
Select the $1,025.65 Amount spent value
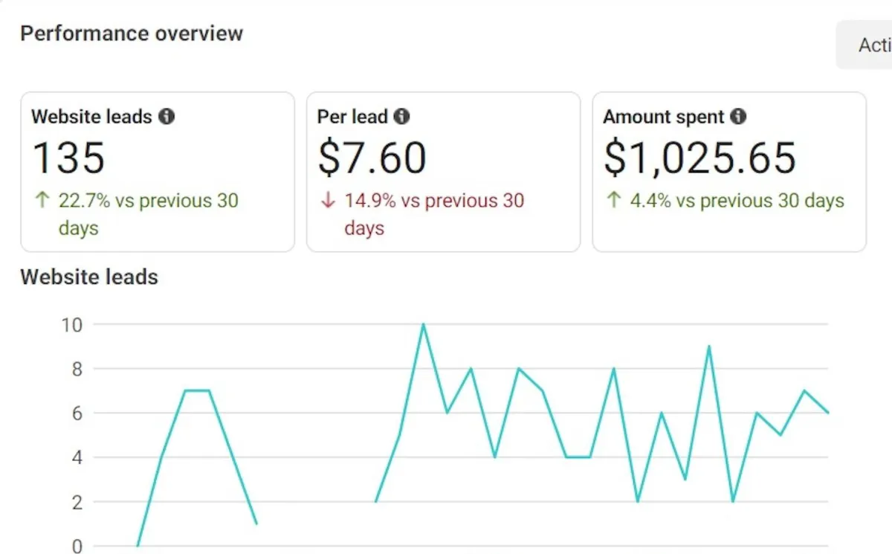point(699,158)
